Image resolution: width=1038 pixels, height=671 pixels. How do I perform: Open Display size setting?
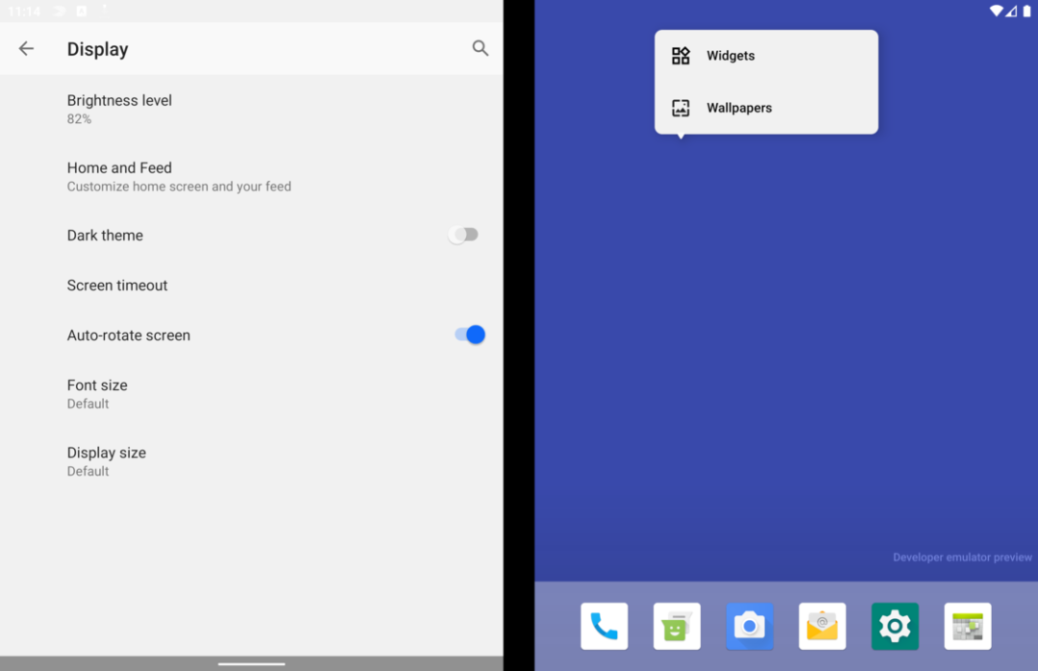pyautogui.click(x=252, y=461)
